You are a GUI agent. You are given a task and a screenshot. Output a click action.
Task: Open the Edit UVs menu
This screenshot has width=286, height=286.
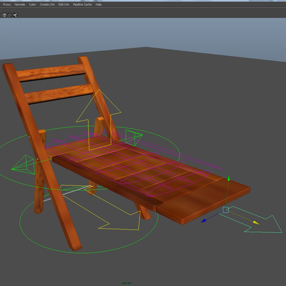pyautogui.click(x=64, y=5)
